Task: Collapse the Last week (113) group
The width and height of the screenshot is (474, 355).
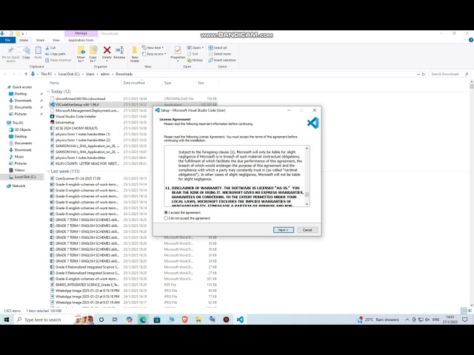Action: click(x=48, y=171)
